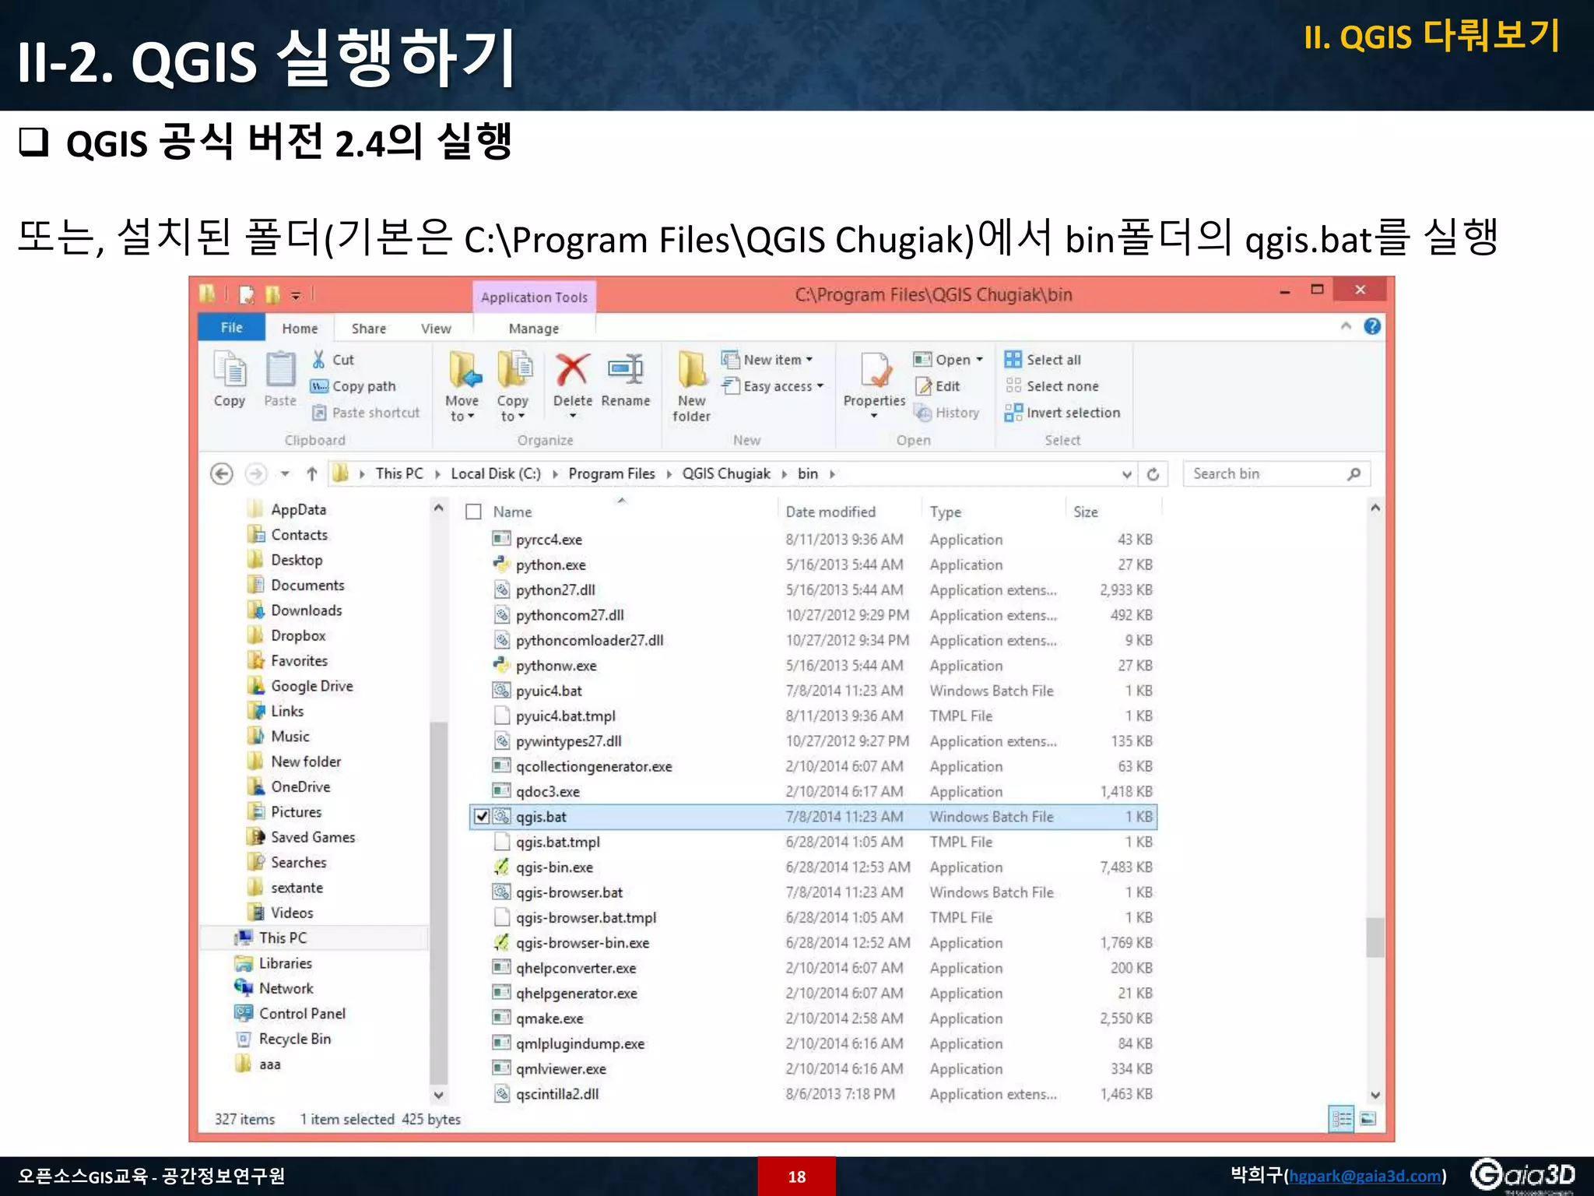This screenshot has height=1196, width=1594.
Task: Click the navigation pane scrollbar thumb
Action: point(439,902)
